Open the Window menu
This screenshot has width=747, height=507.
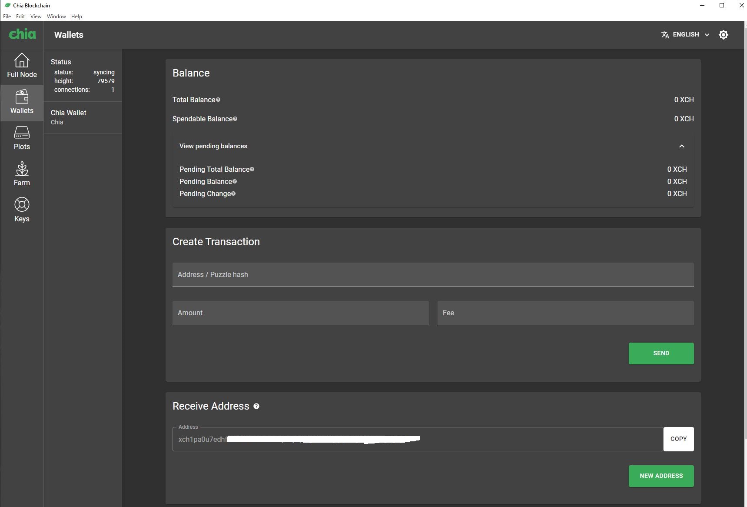pos(56,17)
